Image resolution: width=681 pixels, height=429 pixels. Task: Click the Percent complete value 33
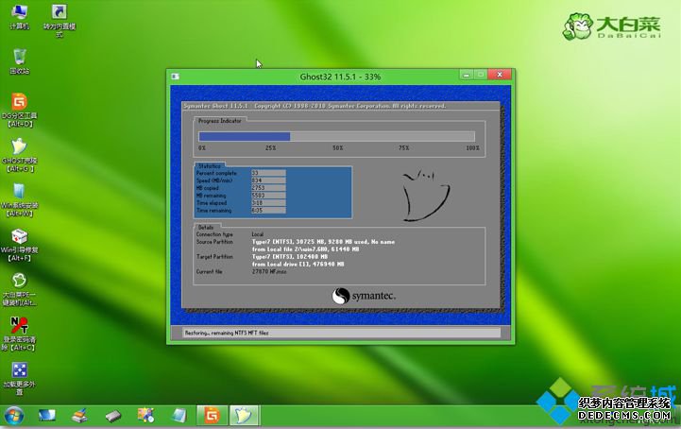coord(268,173)
